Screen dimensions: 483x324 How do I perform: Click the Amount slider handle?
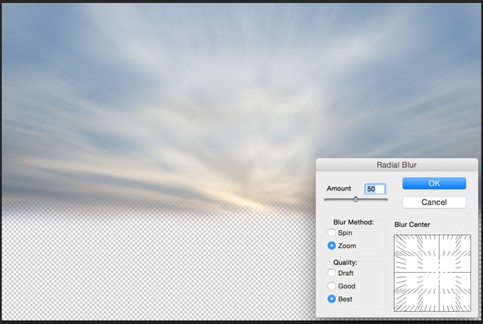355,199
